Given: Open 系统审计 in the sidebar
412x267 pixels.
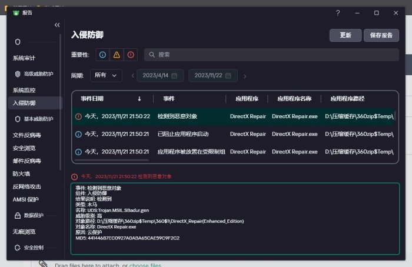Looking at the screenshot, I should coord(24,58).
